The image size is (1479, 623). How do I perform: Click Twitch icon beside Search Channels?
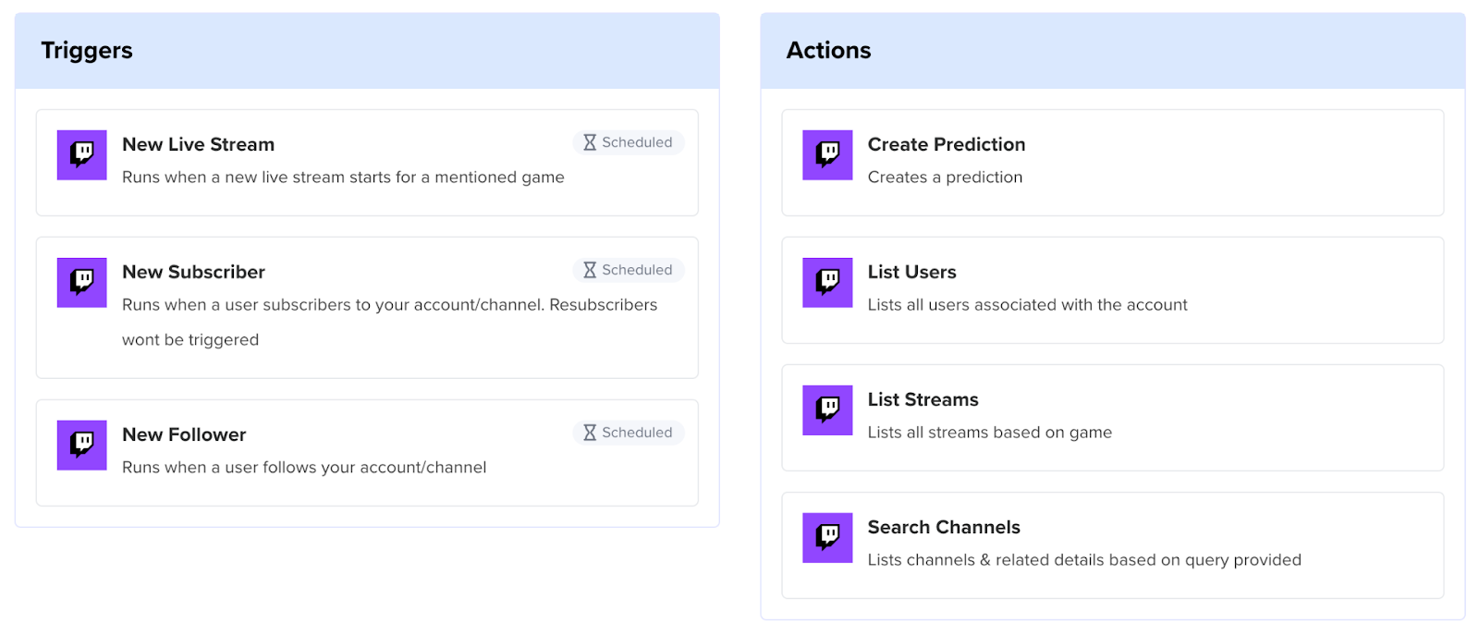click(x=827, y=537)
